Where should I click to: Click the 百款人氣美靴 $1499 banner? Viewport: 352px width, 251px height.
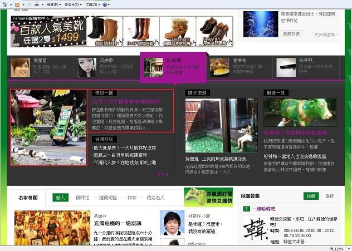(48, 31)
